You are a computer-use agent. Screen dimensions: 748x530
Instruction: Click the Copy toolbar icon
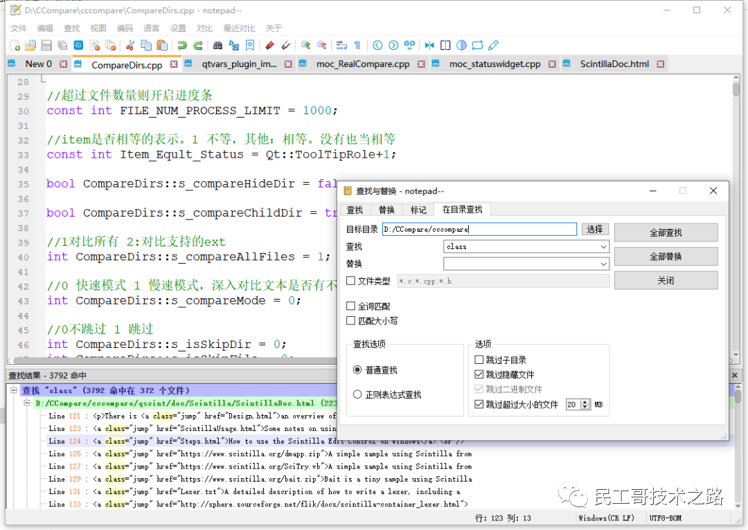(x=146, y=45)
